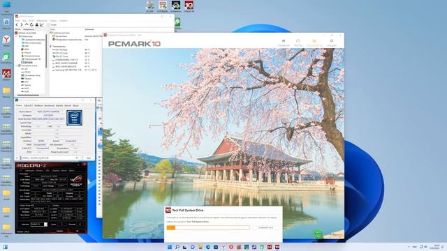This screenshot has height=251, width=447.
Task: Open Windows Start menu
Action: tap(170, 247)
